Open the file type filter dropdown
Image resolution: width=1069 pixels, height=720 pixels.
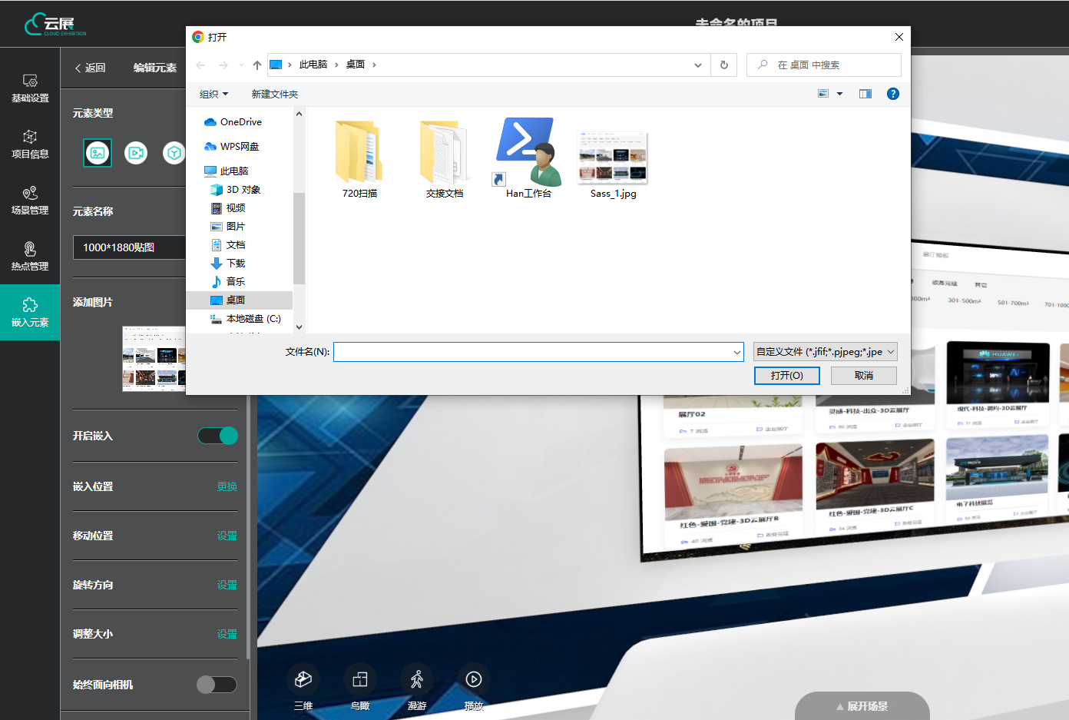point(826,352)
